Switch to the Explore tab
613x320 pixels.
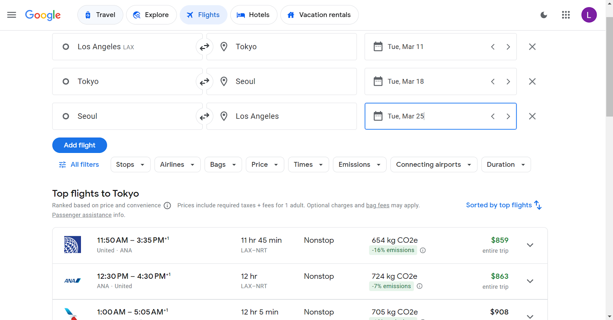[x=151, y=15]
